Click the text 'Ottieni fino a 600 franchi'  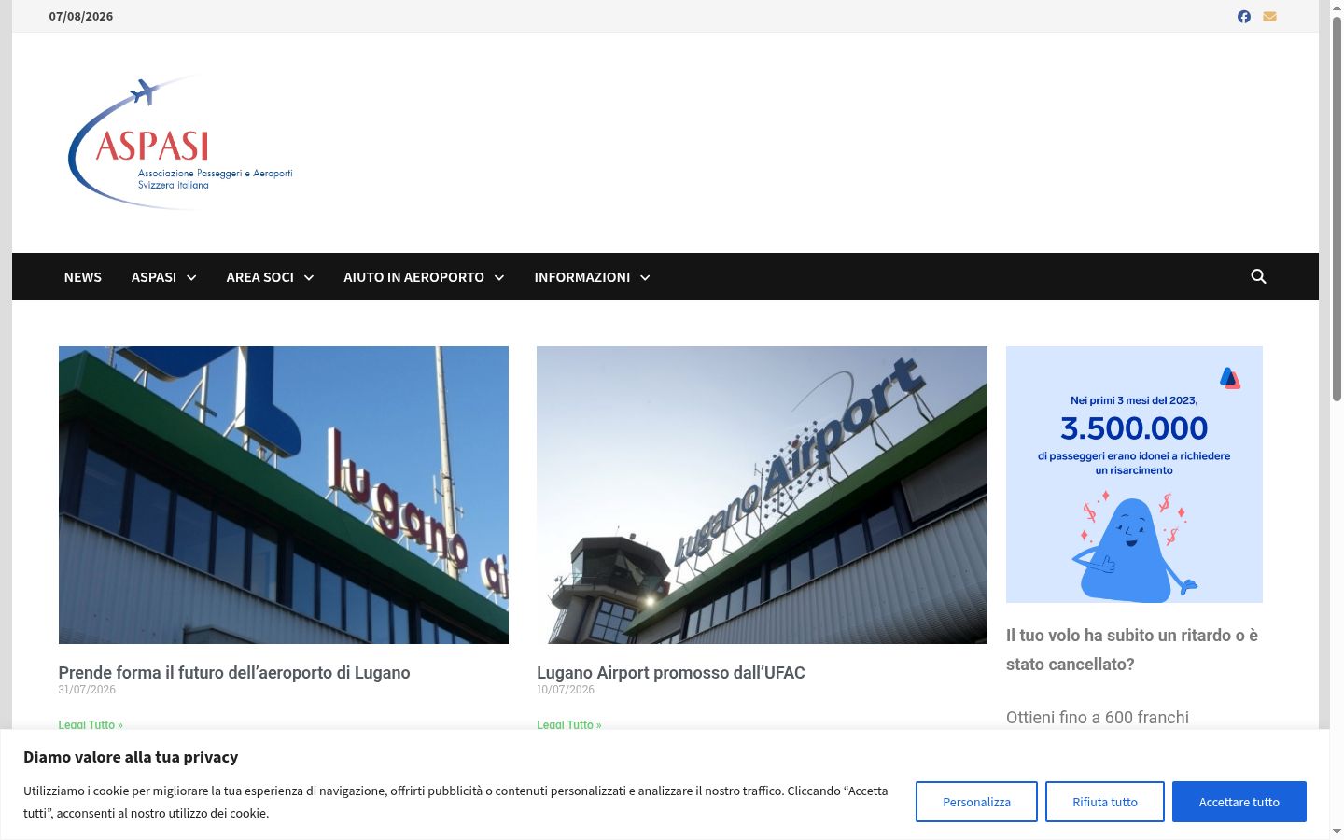click(1098, 718)
